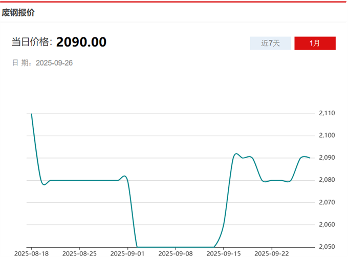
Task: Click the 2025-09-15 x-axis date label
Action: pyautogui.click(x=224, y=253)
